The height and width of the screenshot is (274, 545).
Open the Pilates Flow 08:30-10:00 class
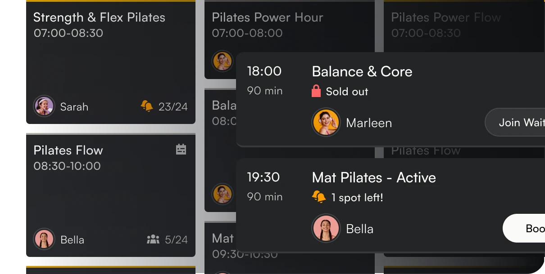[68, 150]
